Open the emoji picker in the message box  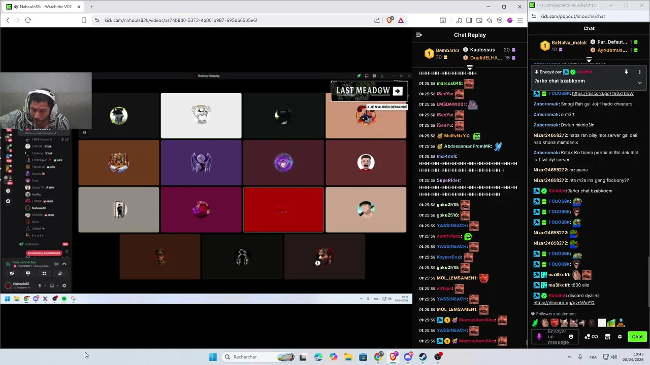click(x=571, y=337)
